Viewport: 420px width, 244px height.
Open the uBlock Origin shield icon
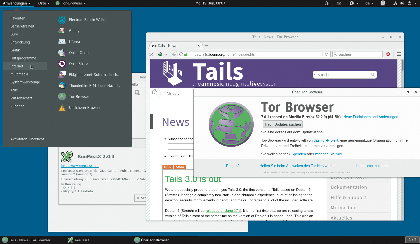tap(388, 54)
